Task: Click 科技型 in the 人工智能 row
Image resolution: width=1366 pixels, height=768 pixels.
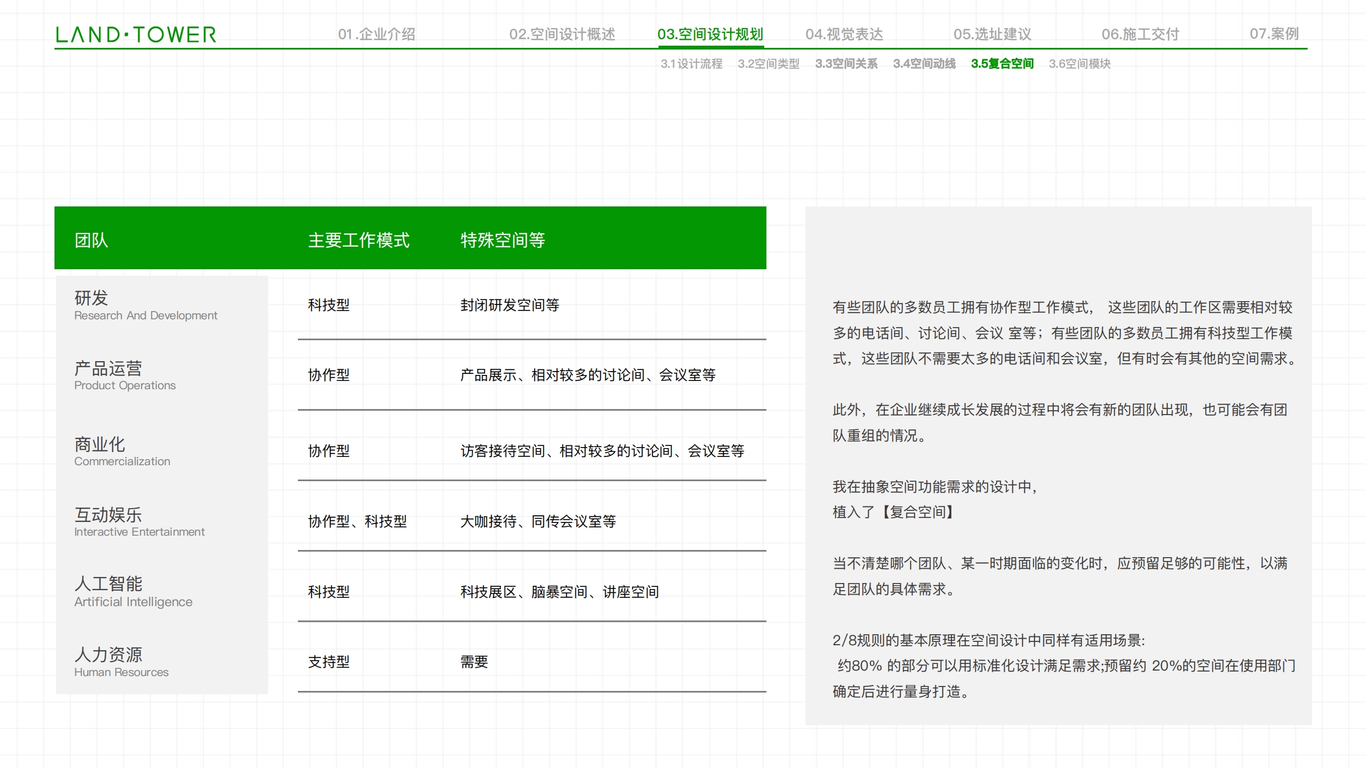Action: [x=329, y=592]
